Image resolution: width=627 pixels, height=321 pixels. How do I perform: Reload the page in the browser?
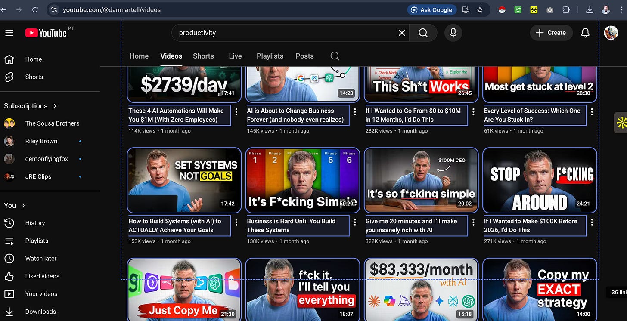tap(35, 9)
